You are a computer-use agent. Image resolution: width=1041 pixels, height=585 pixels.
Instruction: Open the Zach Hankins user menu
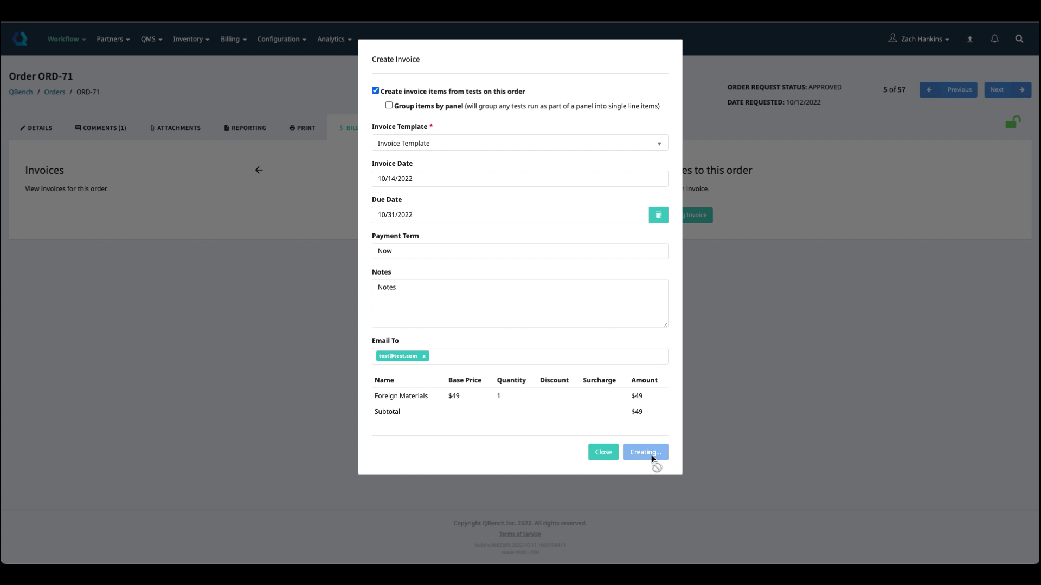pos(919,39)
